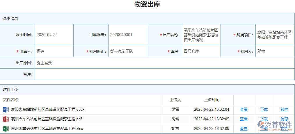Click the 上传时间 column header
Screen dimensions: 295x134
coord(212,100)
